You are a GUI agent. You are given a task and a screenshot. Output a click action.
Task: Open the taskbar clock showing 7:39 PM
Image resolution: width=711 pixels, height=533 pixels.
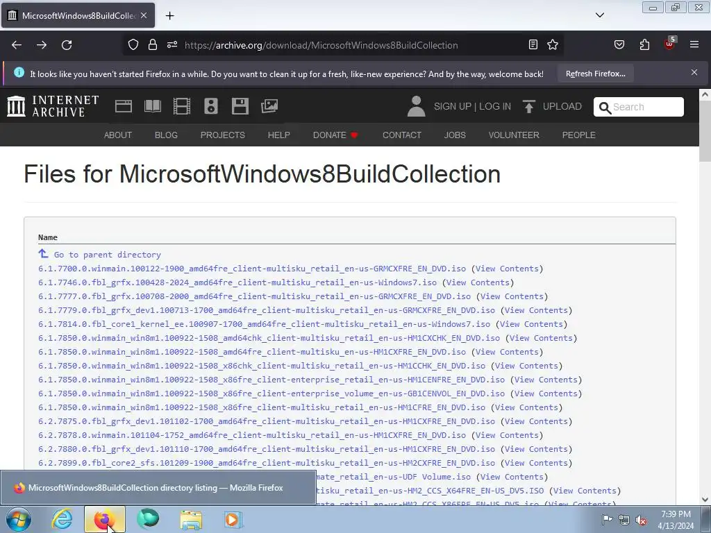pos(676,520)
